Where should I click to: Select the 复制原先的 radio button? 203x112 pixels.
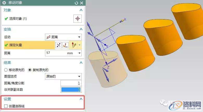point(30,70)
